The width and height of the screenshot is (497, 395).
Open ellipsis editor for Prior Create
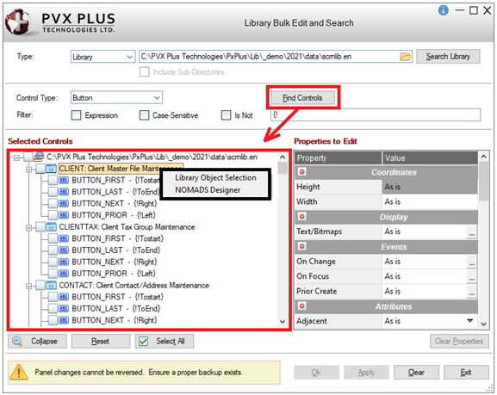pyautogui.click(x=472, y=292)
